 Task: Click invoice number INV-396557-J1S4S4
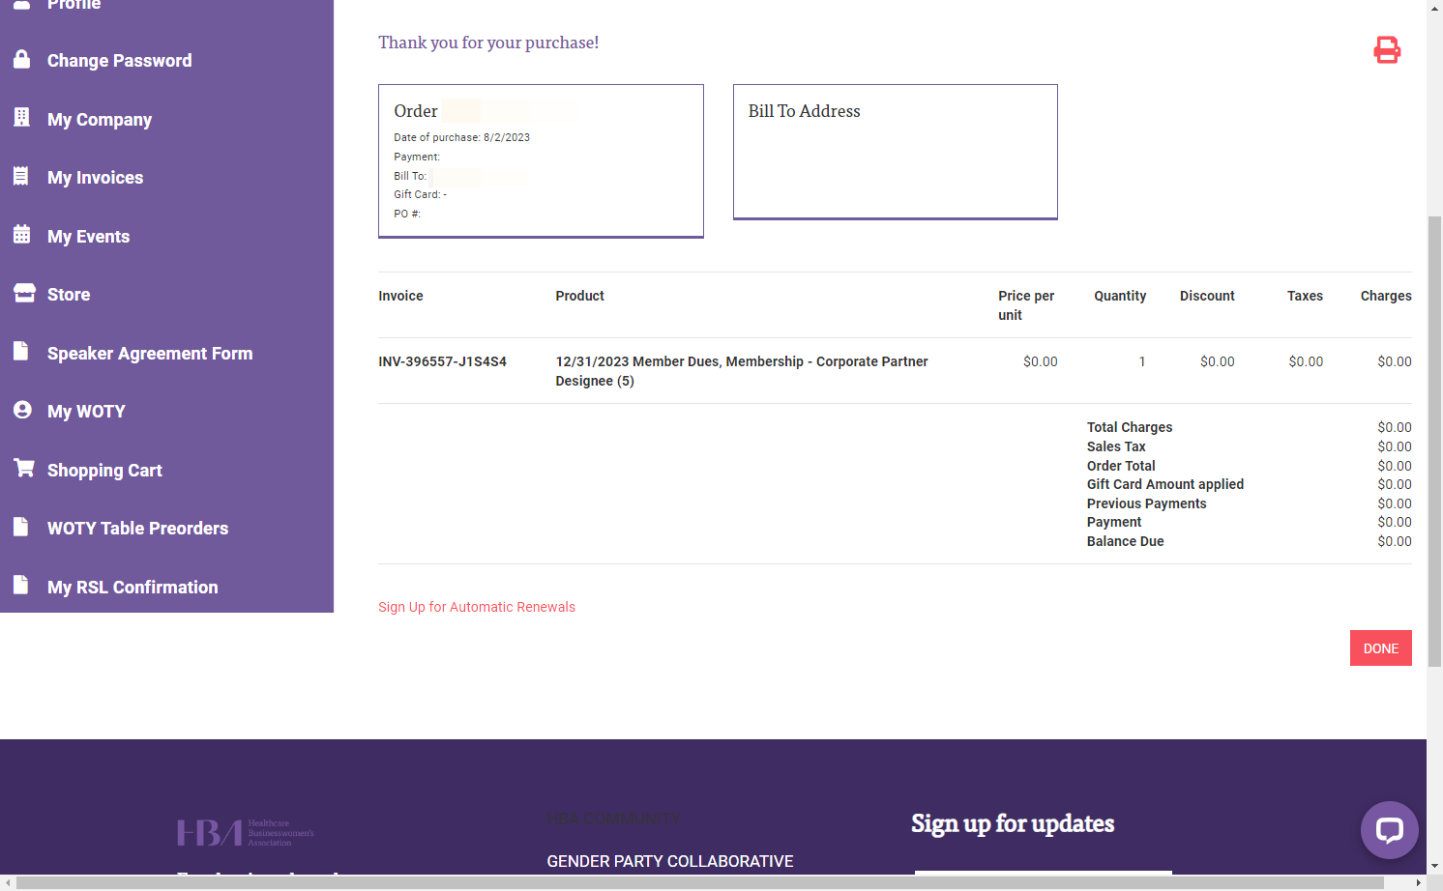(x=442, y=361)
